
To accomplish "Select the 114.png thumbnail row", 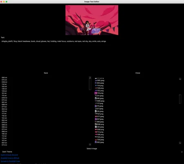I will coord(99,86).
